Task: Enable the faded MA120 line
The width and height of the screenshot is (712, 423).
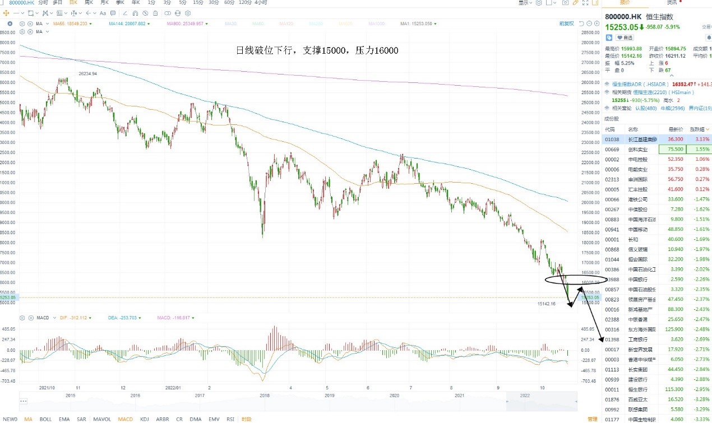Action: [x=286, y=24]
